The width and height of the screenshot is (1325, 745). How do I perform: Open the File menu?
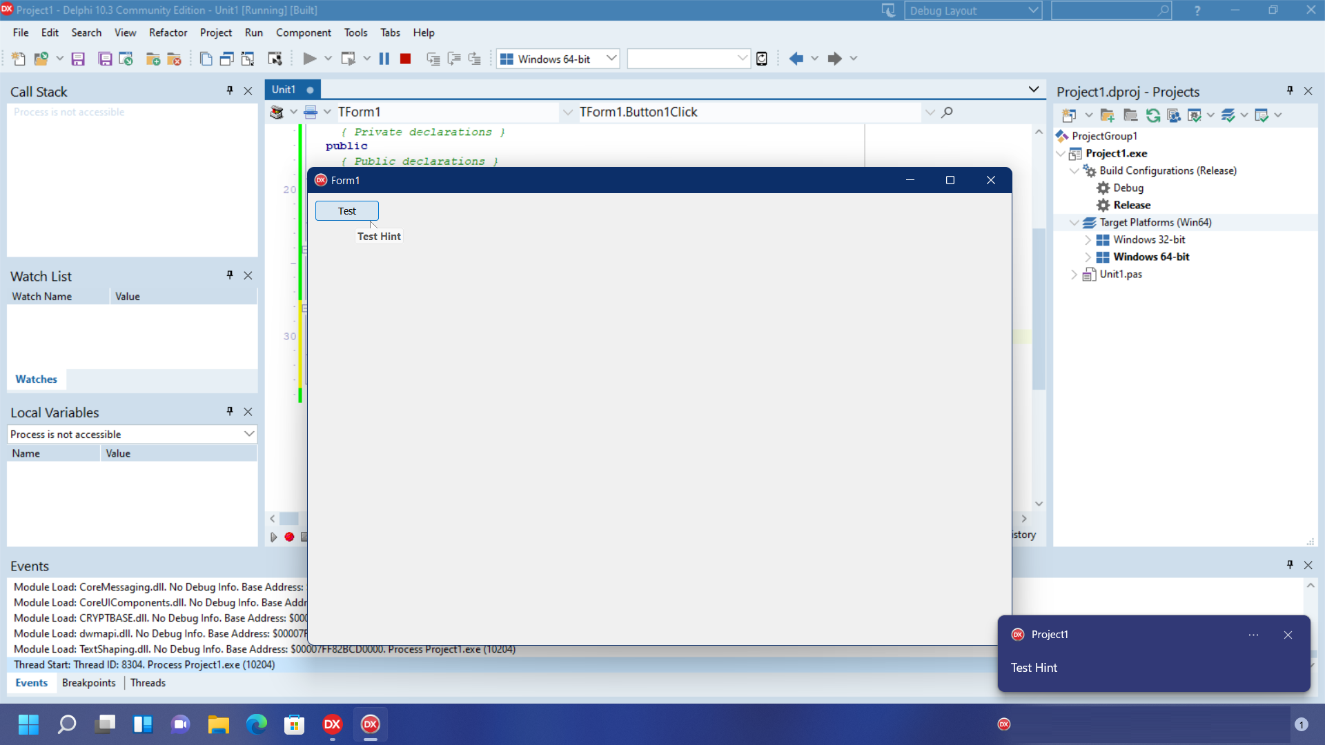pos(21,32)
